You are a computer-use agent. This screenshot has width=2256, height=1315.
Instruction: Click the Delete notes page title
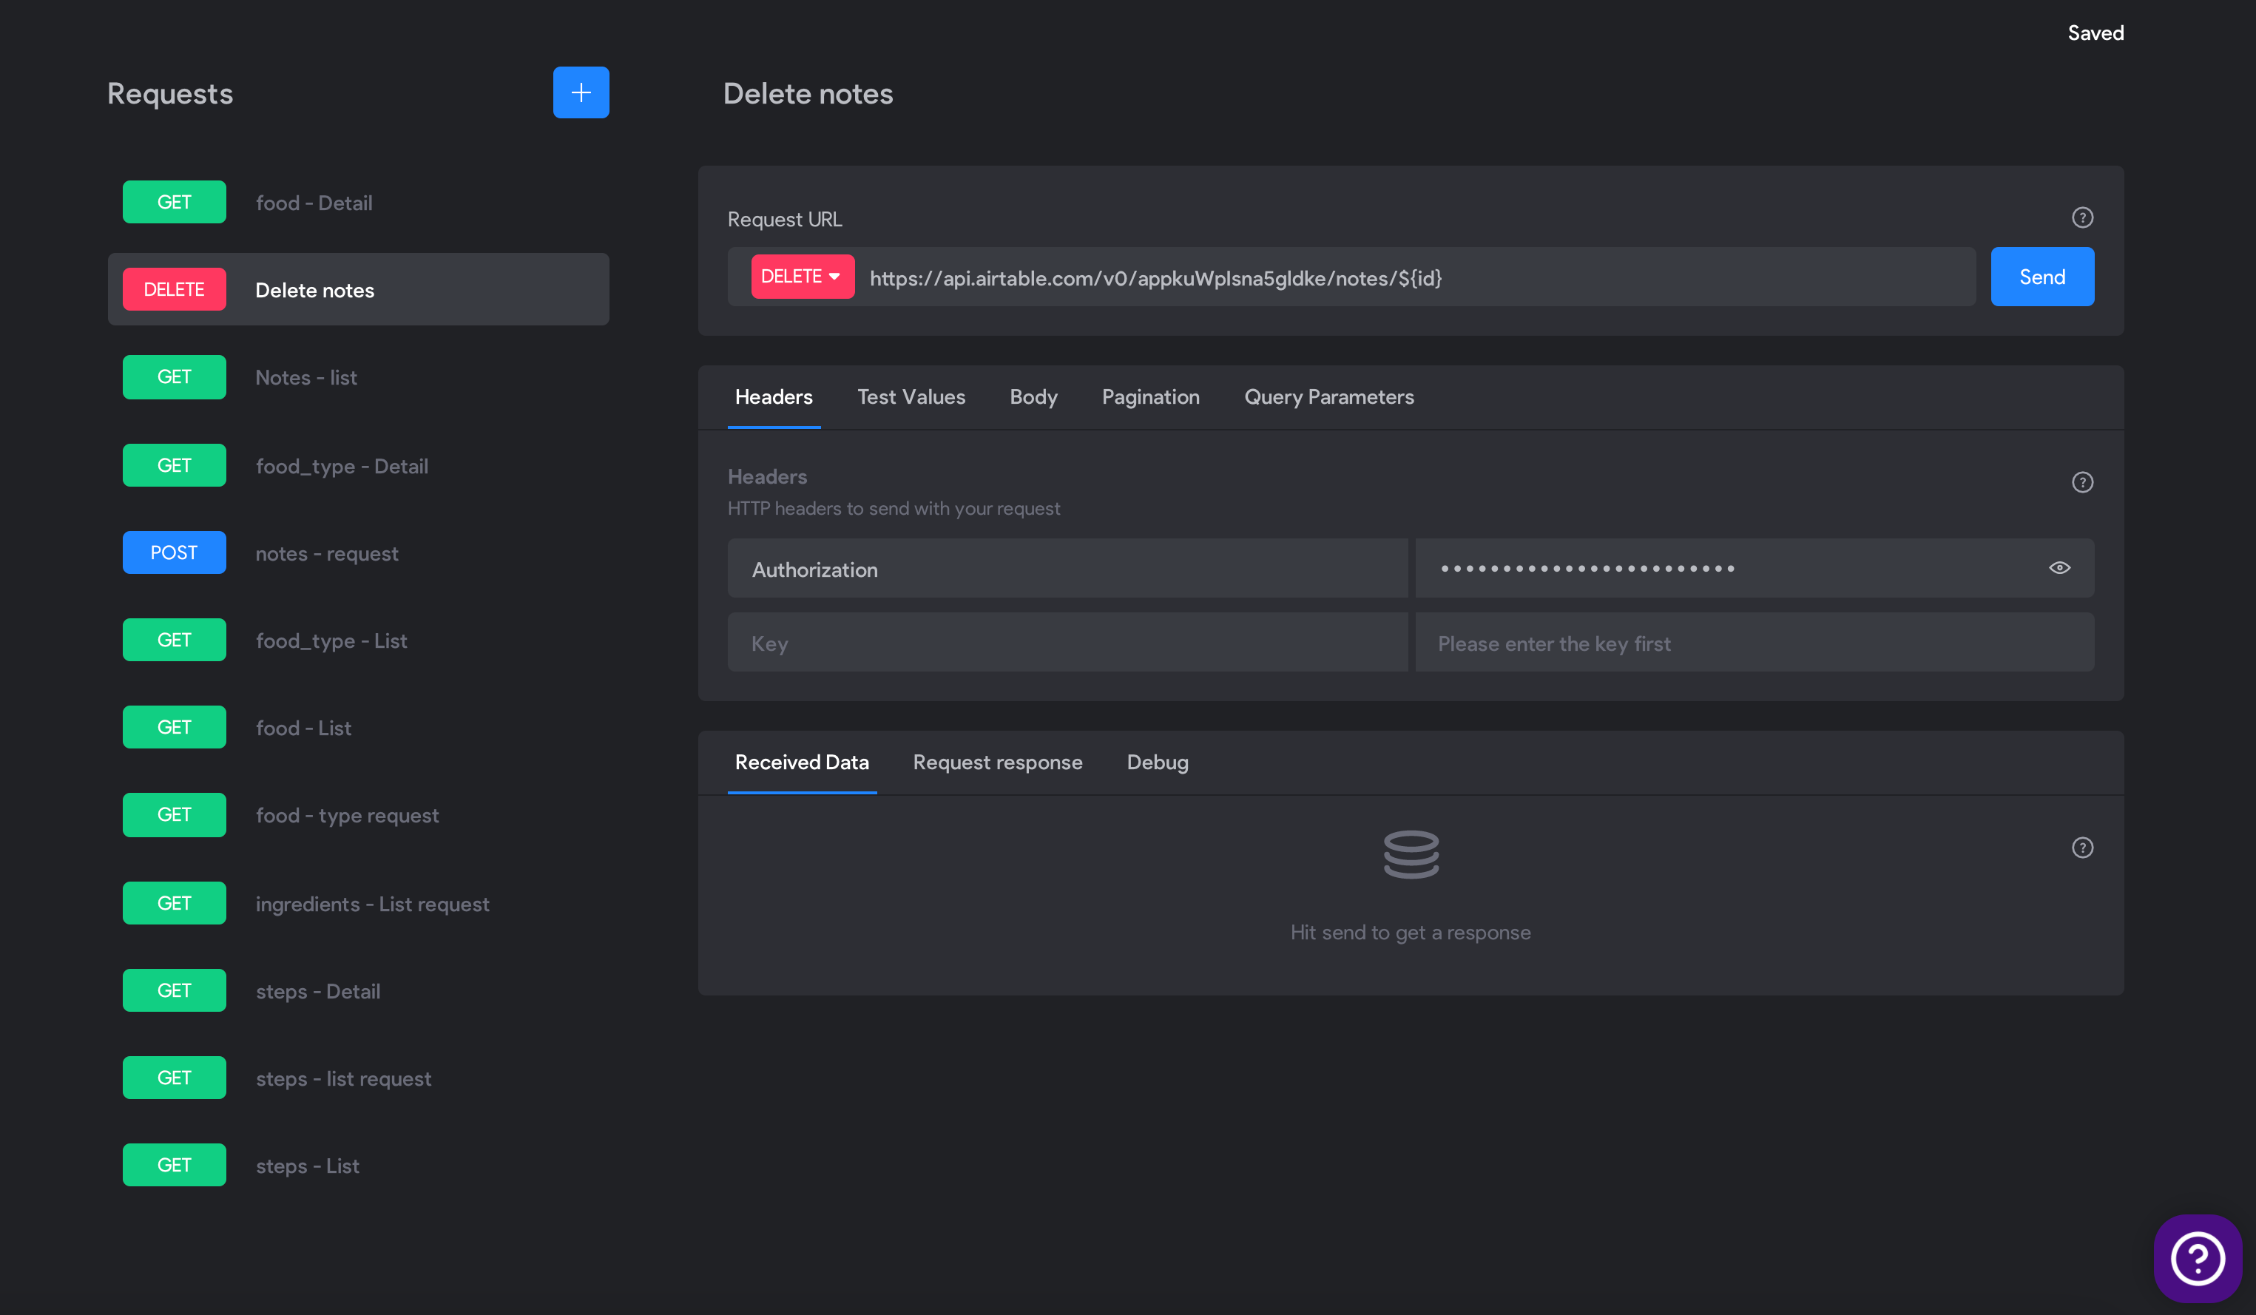(x=808, y=93)
